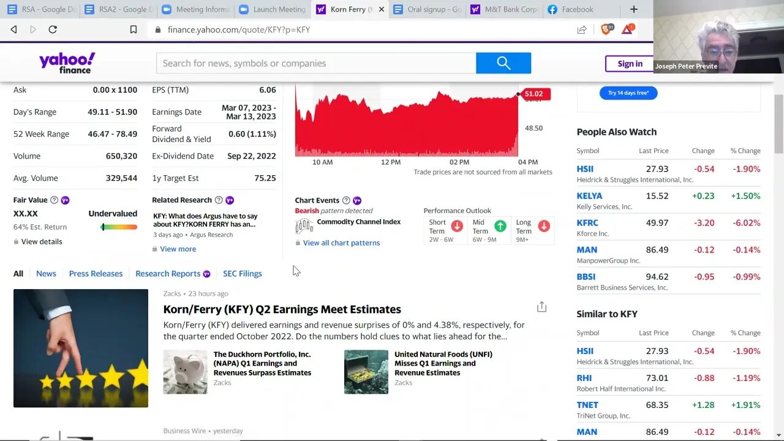Share the Korn/Ferry Q2 Earnings article
The width and height of the screenshot is (784, 441).
point(541,307)
